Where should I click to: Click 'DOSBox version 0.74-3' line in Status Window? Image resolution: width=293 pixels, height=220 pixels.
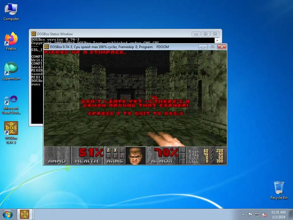tap(55, 40)
